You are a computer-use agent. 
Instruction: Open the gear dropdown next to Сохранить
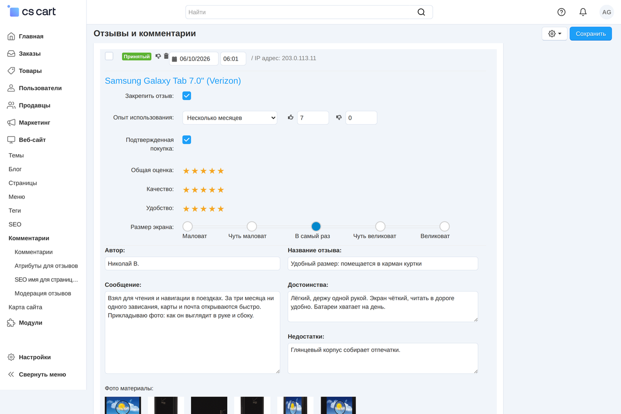(555, 34)
